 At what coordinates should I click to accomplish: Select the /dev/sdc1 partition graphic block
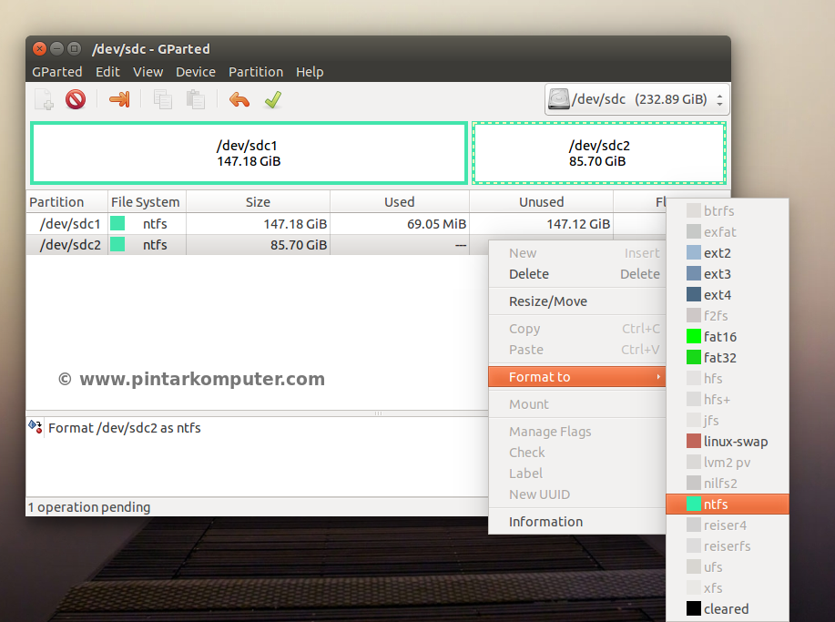coord(249,153)
